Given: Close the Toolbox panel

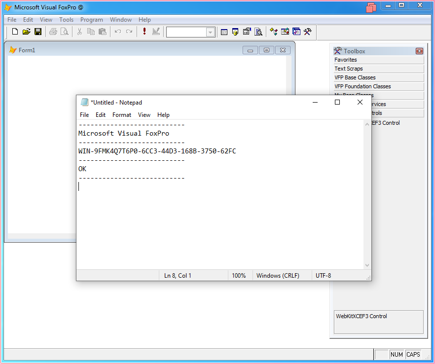Looking at the screenshot, I should pyautogui.click(x=419, y=51).
